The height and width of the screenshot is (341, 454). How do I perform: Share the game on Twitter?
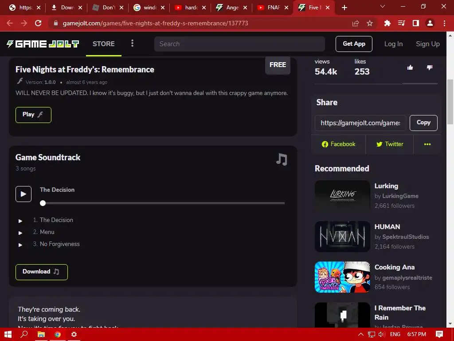pos(389,144)
